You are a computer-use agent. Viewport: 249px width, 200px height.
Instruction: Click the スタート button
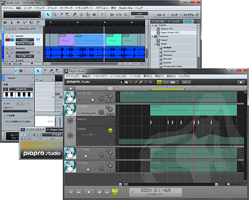tap(161, 15)
